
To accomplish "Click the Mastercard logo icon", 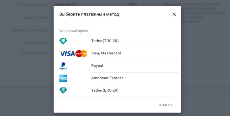I will pos(81,54).
